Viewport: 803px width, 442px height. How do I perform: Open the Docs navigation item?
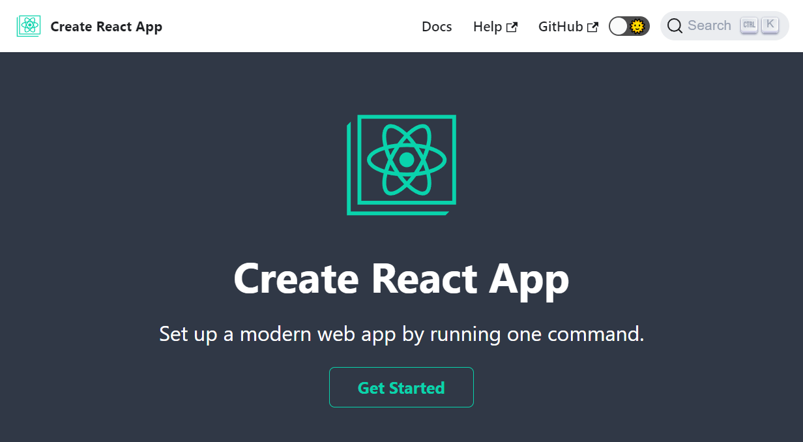[437, 27]
